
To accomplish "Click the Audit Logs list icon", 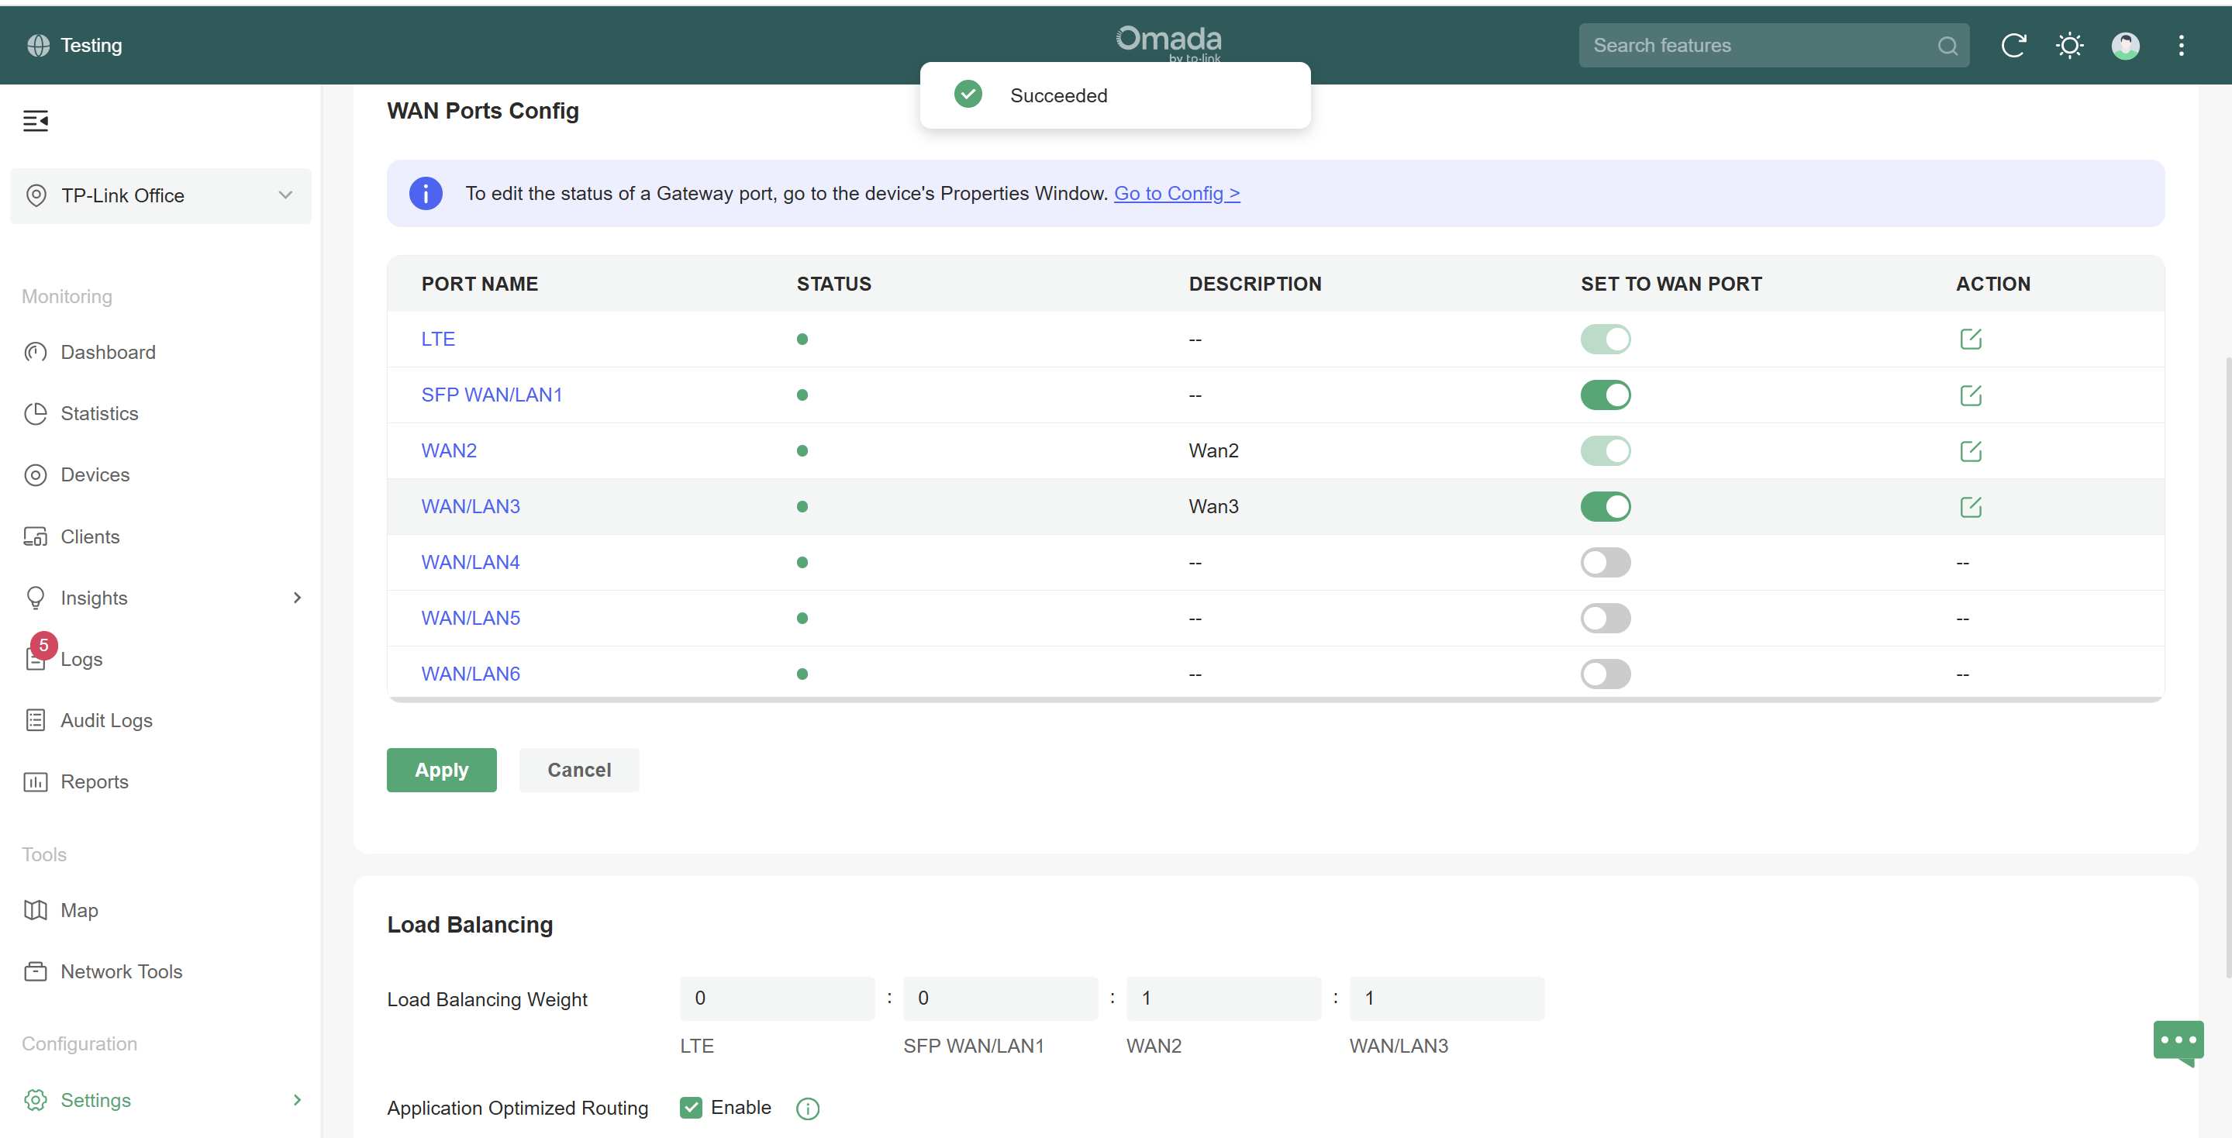I will tap(36, 719).
